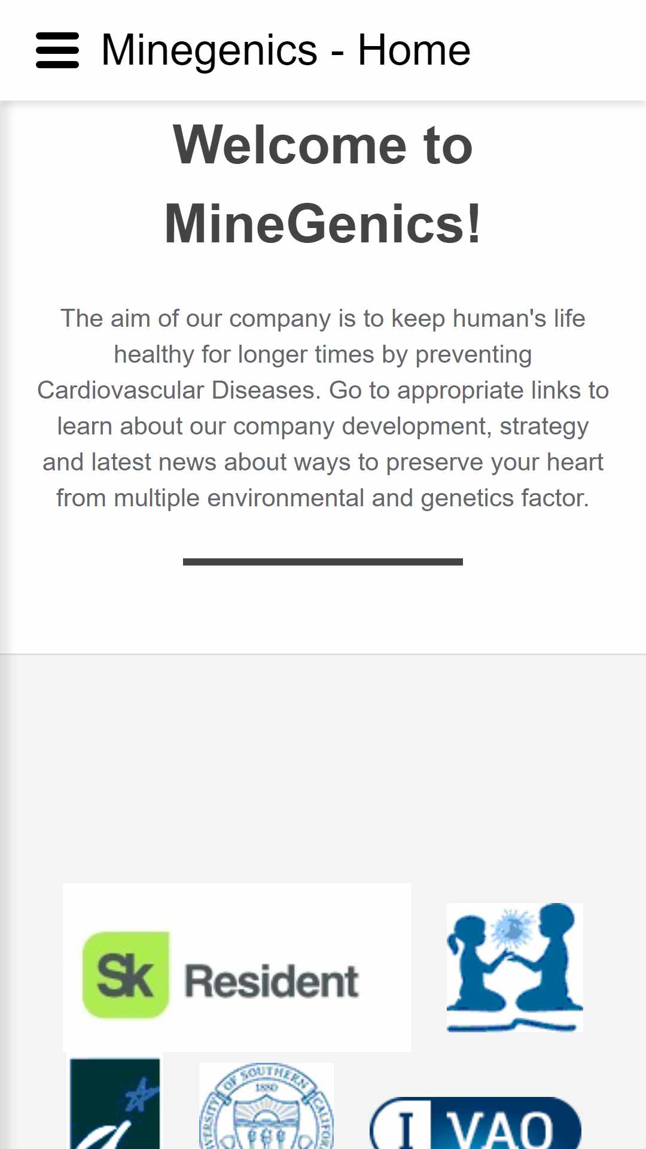Image resolution: width=646 pixels, height=1149 pixels.
Task: Click the company aim description paragraph
Action: pos(323,408)
